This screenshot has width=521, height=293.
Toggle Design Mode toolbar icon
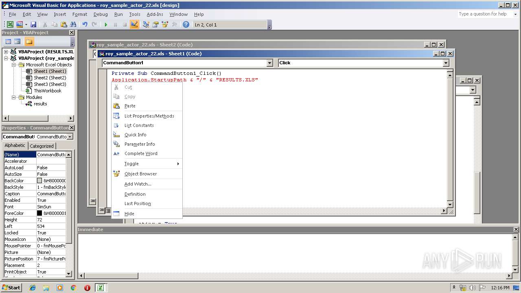tap(134, 25)
